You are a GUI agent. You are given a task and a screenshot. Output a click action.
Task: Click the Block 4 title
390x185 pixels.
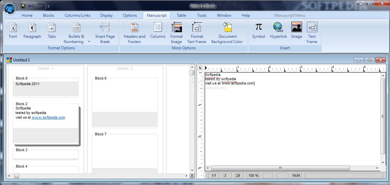22,166
